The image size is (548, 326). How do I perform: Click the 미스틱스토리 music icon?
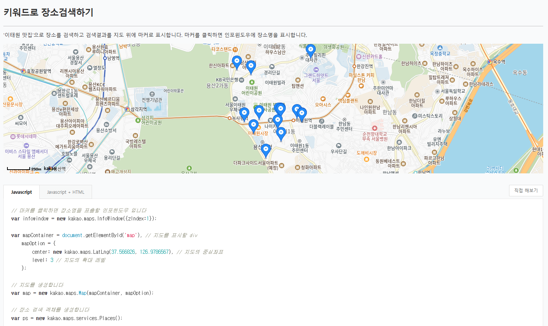pos(415,116)
